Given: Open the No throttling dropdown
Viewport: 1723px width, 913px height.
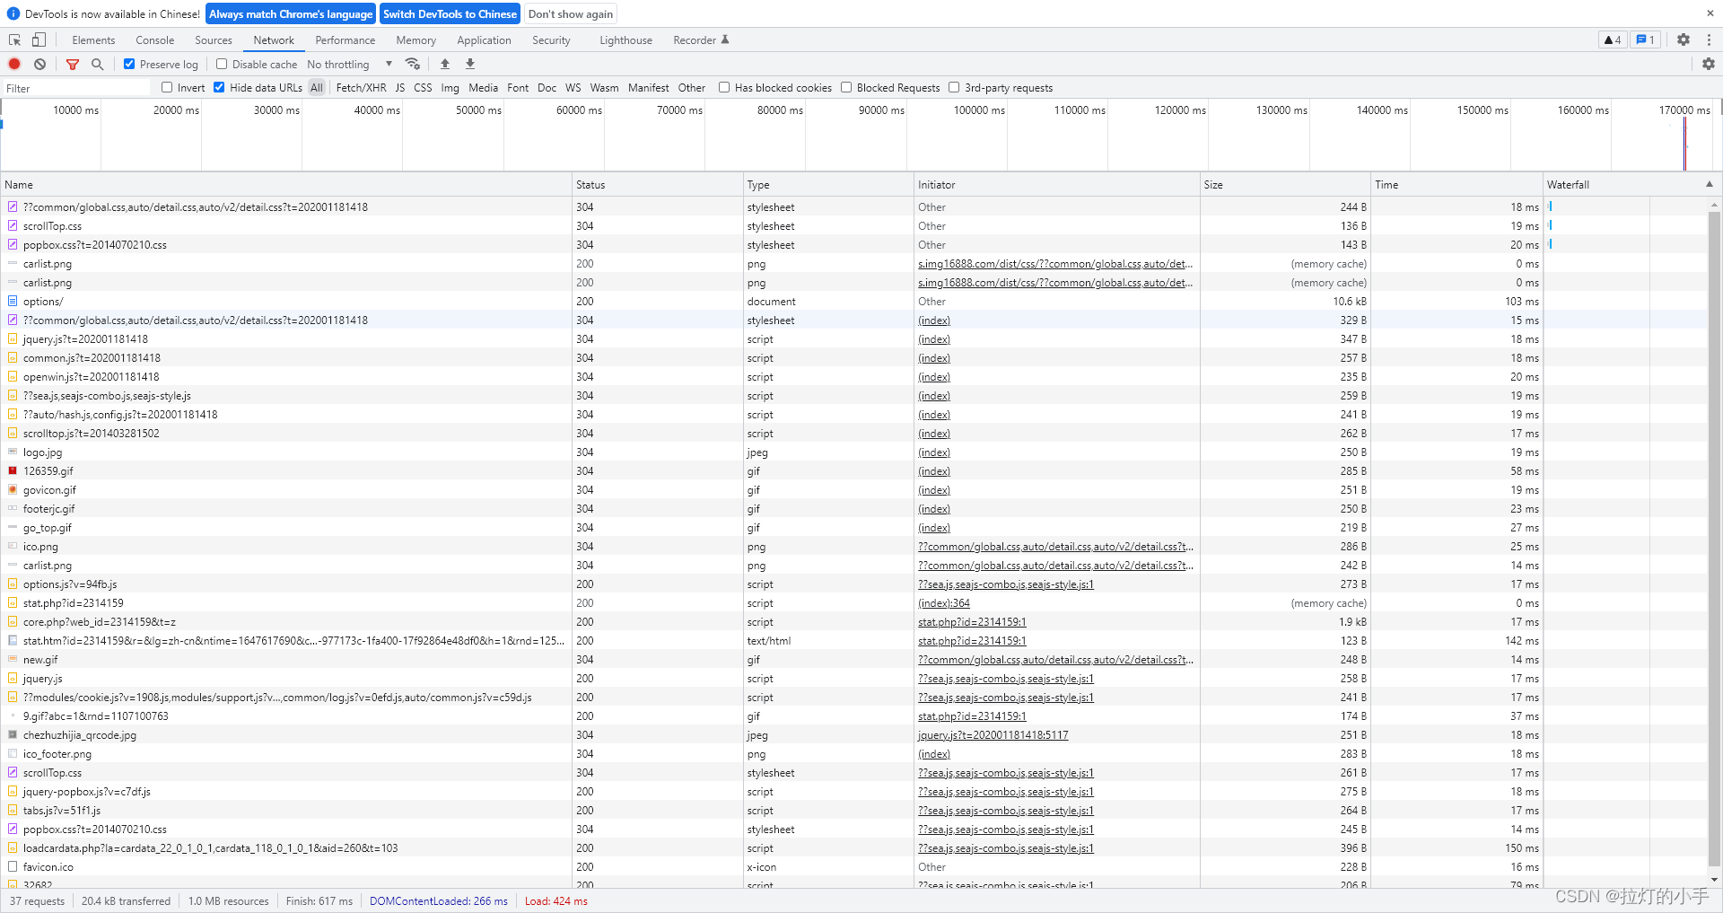Looking at the screenshot, I should coord(350,64).
